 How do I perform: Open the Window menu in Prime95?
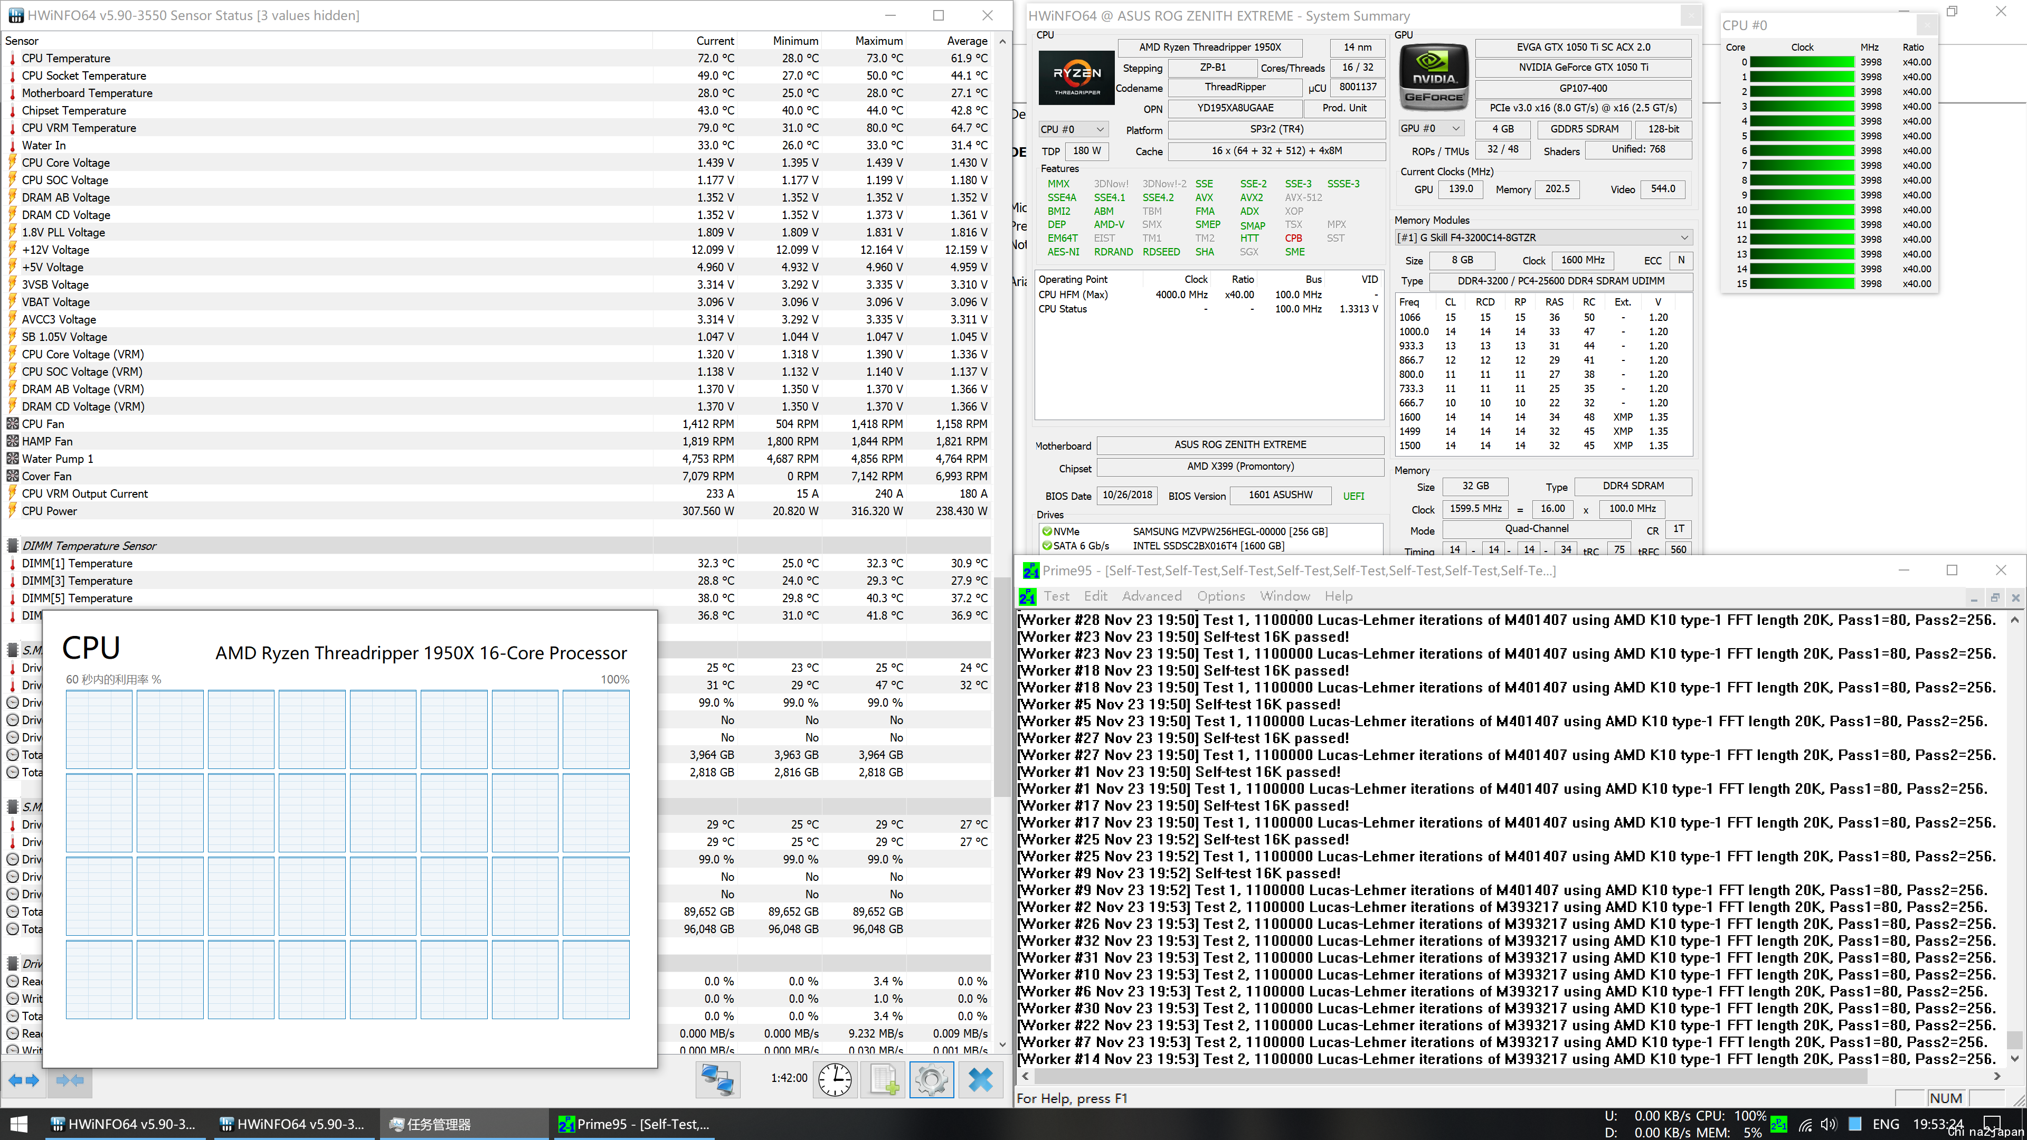click(x=1285, y=596)
